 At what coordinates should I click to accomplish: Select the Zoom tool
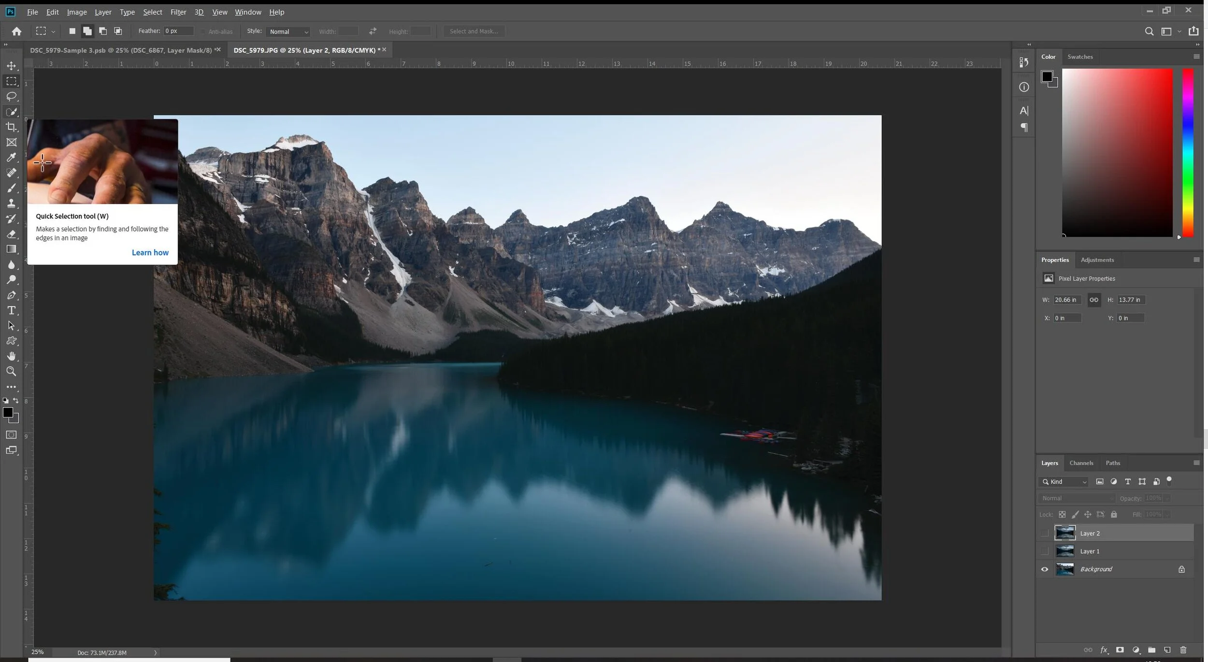(x=11, y=371)
